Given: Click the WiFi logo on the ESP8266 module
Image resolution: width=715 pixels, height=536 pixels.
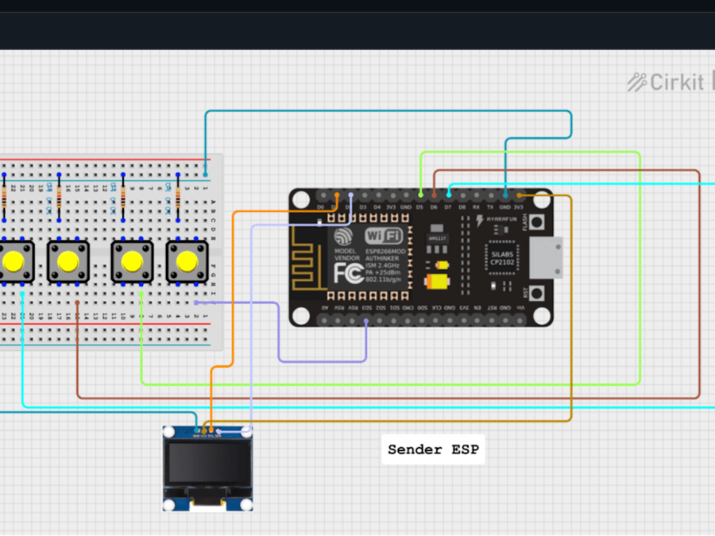Looking at the screenshot, I should point(385,234).
